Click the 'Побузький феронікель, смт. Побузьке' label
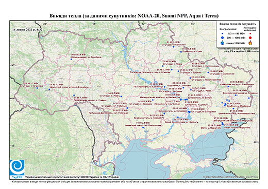Screen dimensions: 268x189 [x=108, y=113]
